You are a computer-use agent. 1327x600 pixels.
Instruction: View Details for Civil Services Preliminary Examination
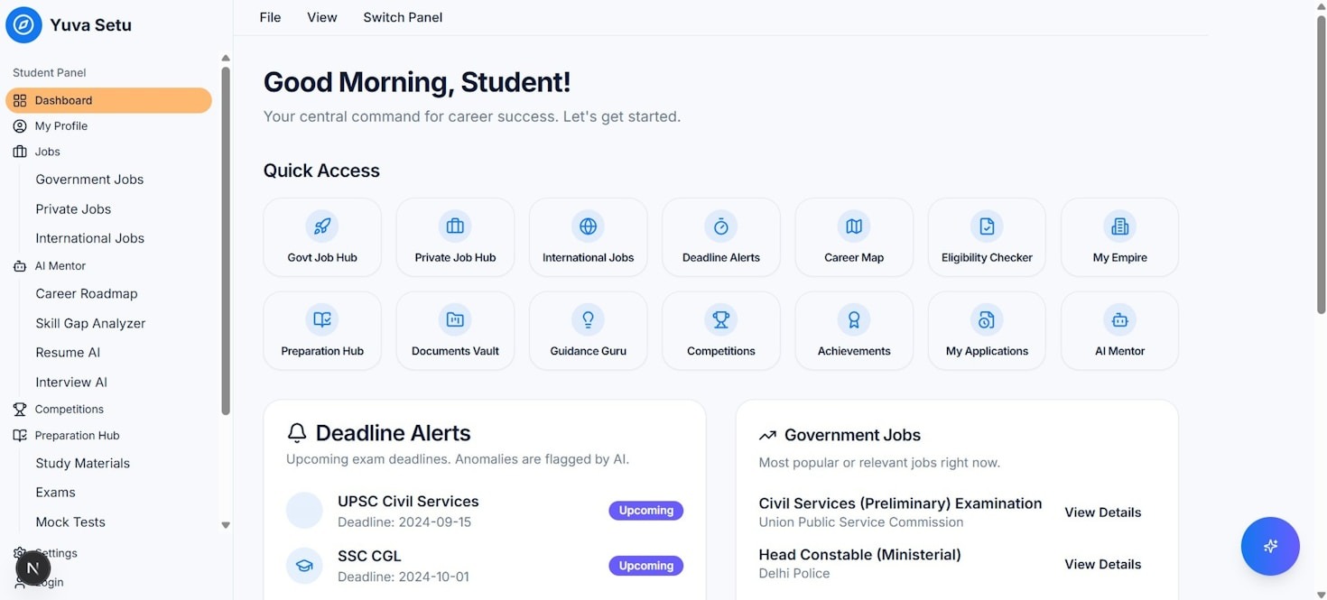1102,512
